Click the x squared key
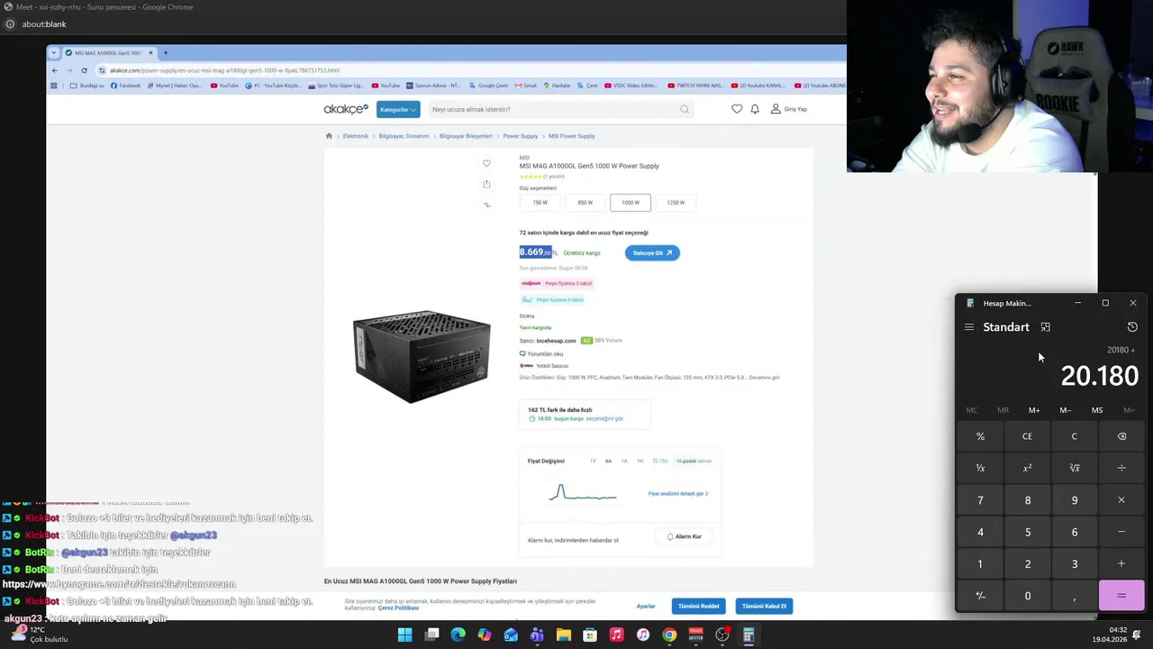The width and height of the screenshot is (1153, 649). [1027, 468]
